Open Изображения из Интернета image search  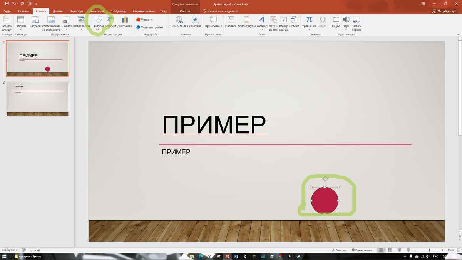pos(51,23)
